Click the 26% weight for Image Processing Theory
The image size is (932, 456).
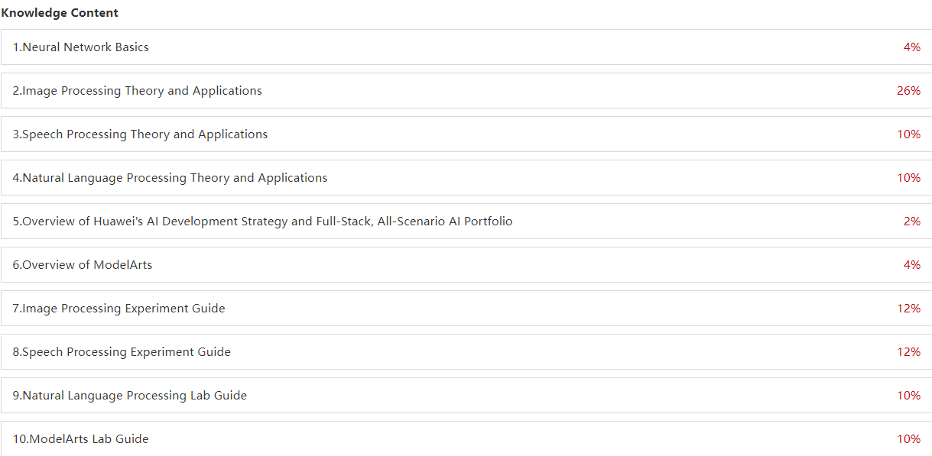pyautogui.click(x=908, y=91)
